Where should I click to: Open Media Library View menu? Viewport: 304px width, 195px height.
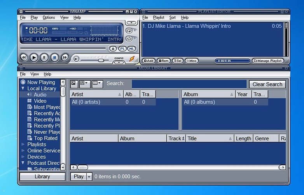coord(35,74)
